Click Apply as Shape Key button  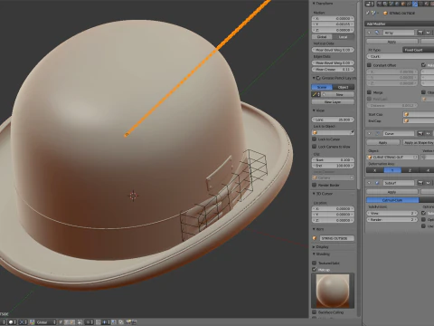pyautogui.click(x=419, y=142)
